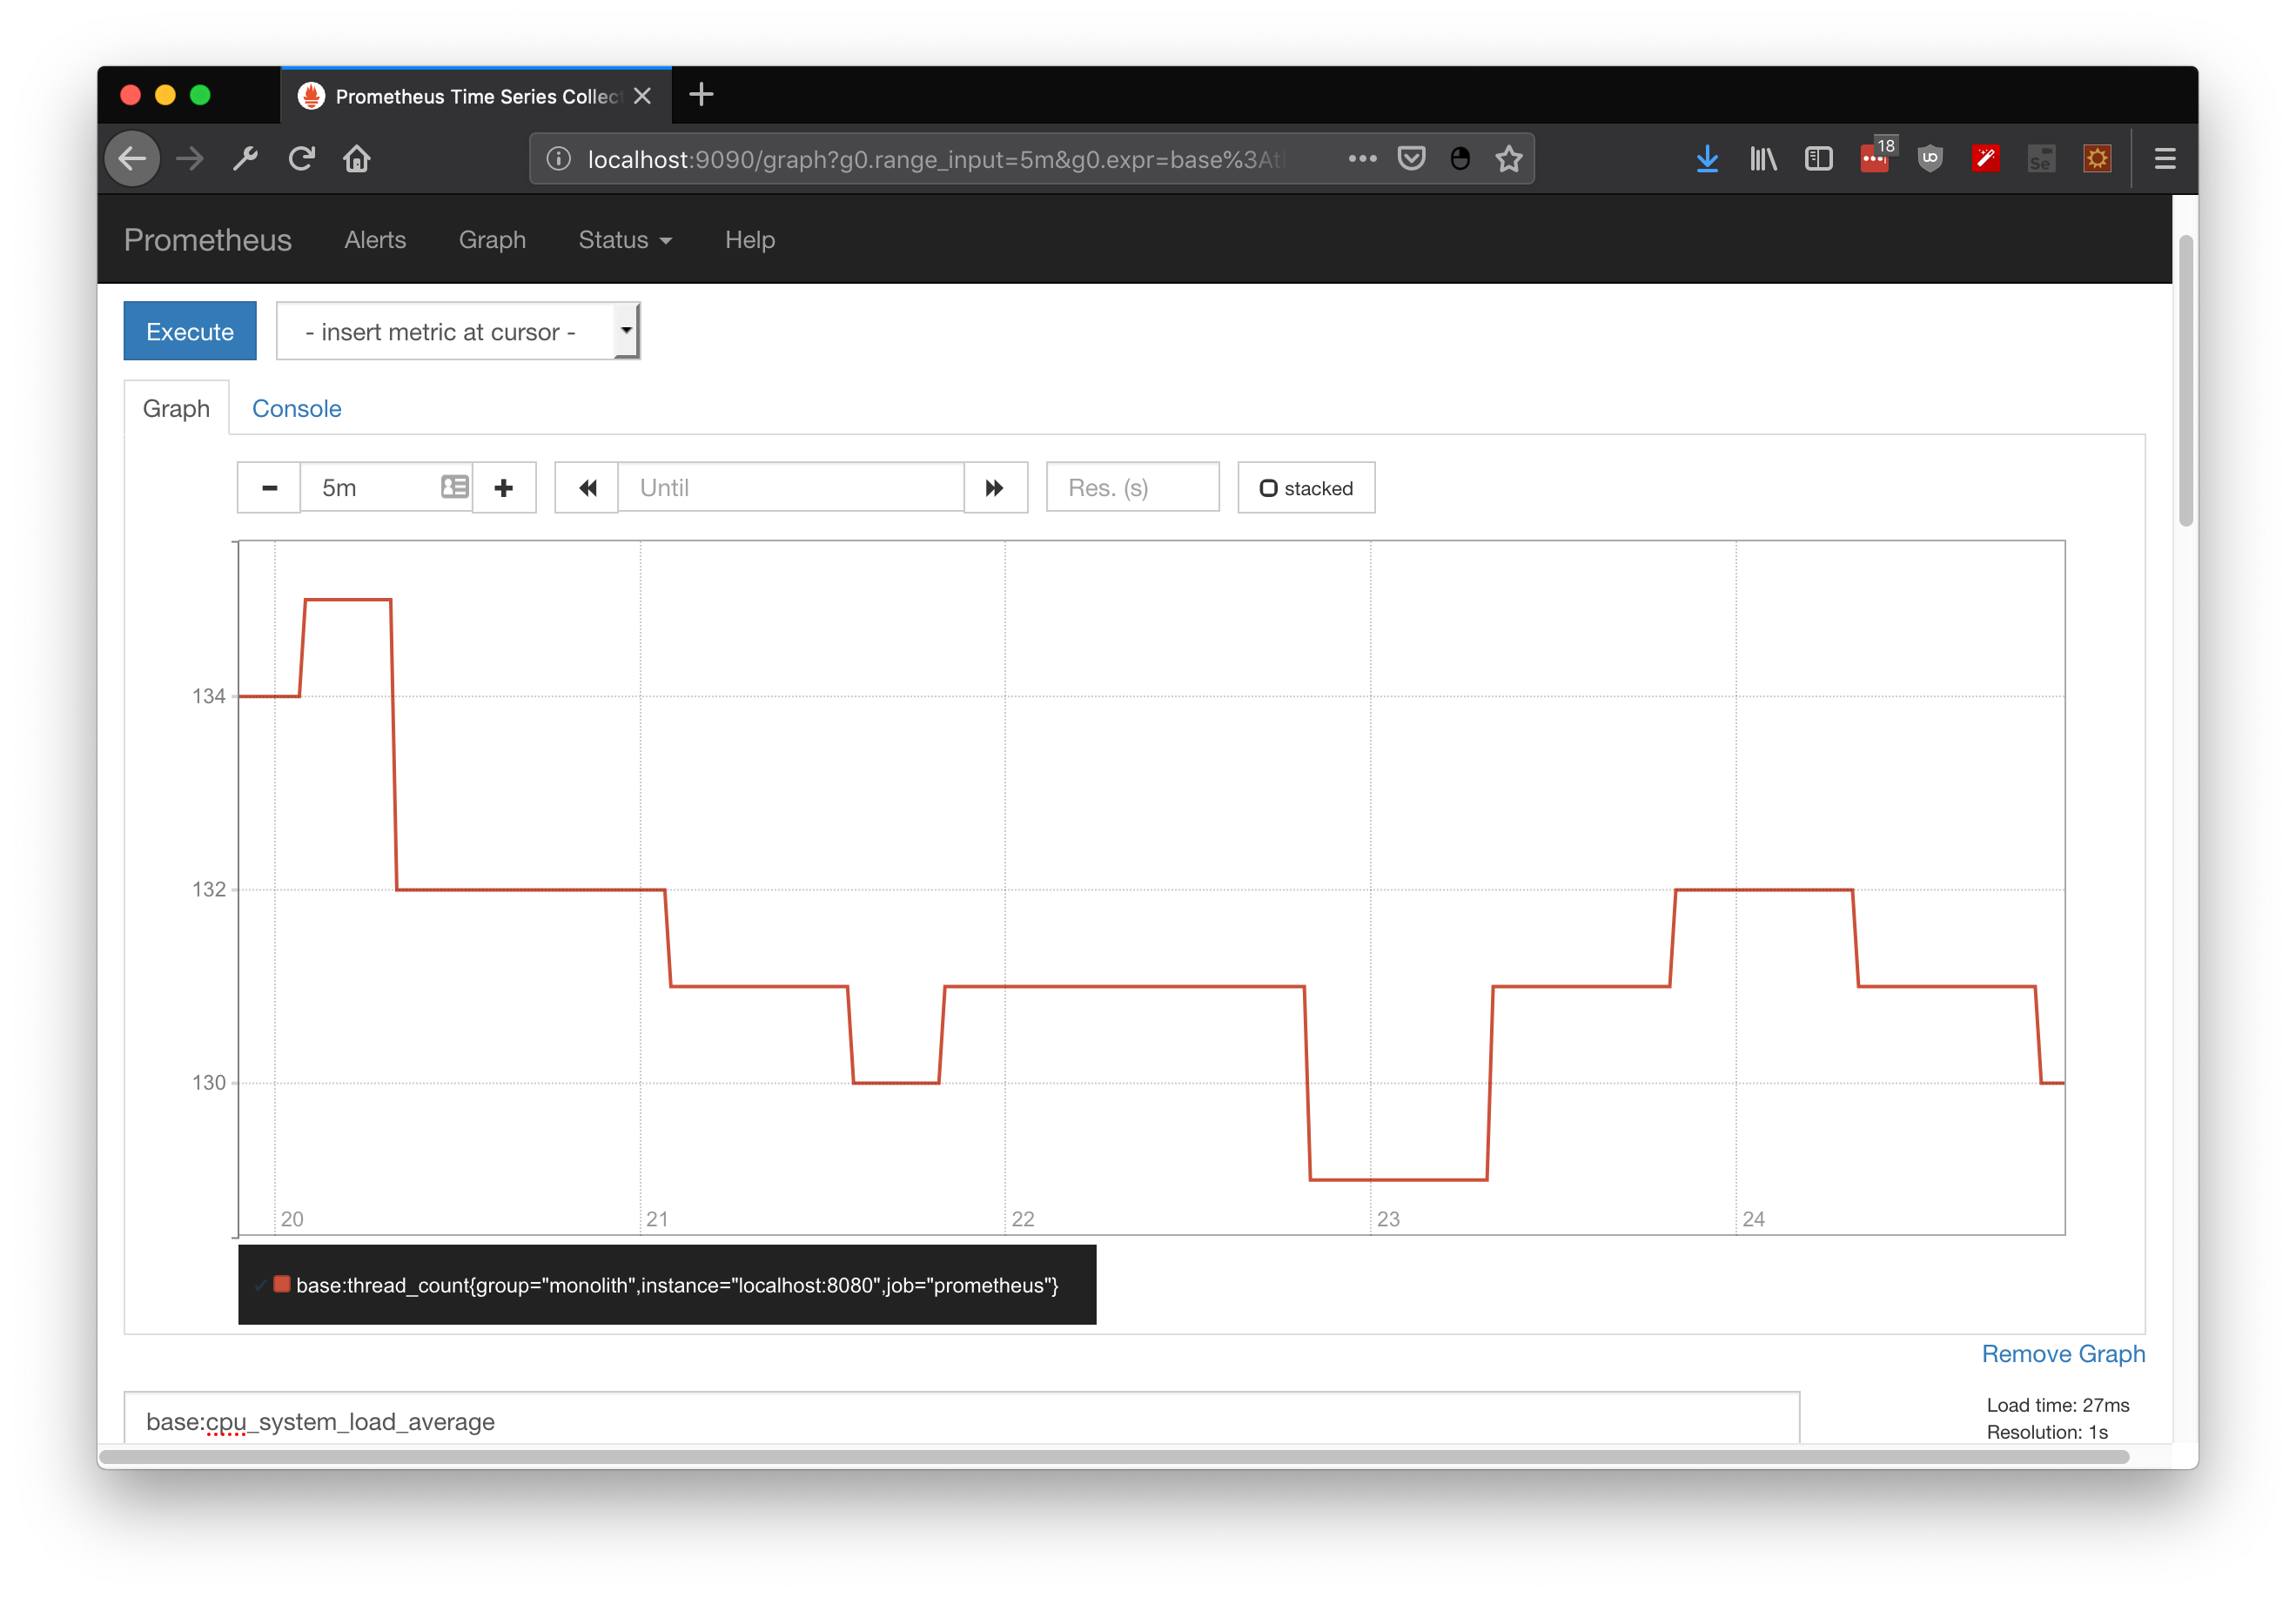Viewport: 2296px width, 1598px height.
Task: Click inside the Until input field
Action: [790, 488]
